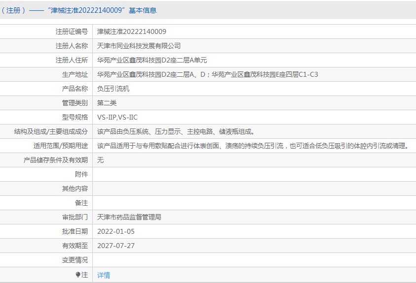Select registration number value 津械注准20222140009

click(x=132, y=31)
